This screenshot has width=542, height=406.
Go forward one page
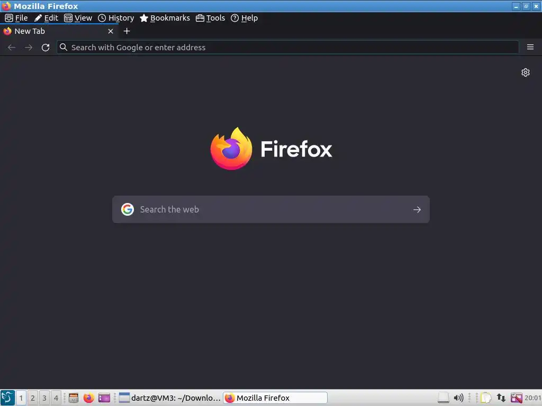(29, 47)
